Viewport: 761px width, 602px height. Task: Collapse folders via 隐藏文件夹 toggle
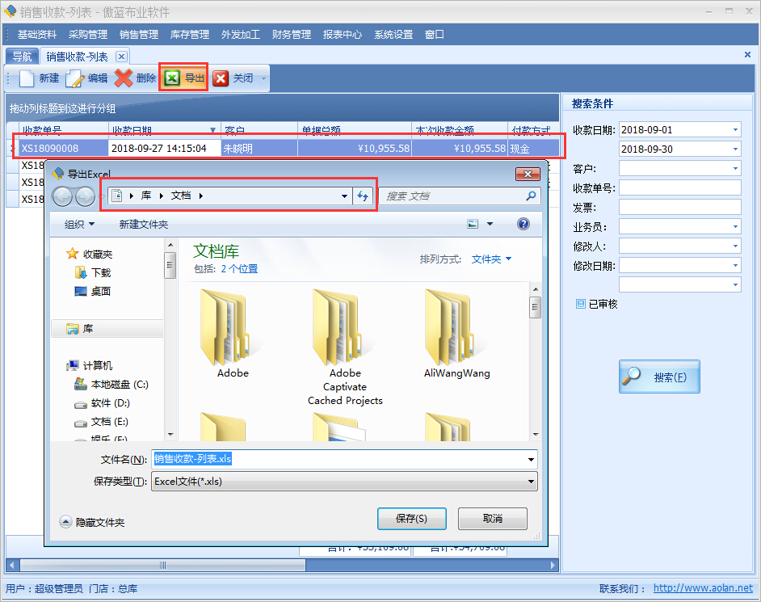coord(66,522)
